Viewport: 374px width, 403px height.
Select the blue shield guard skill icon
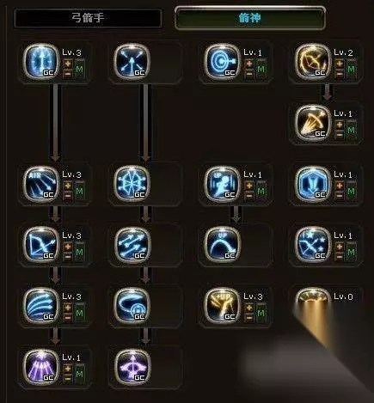[313, 183]
